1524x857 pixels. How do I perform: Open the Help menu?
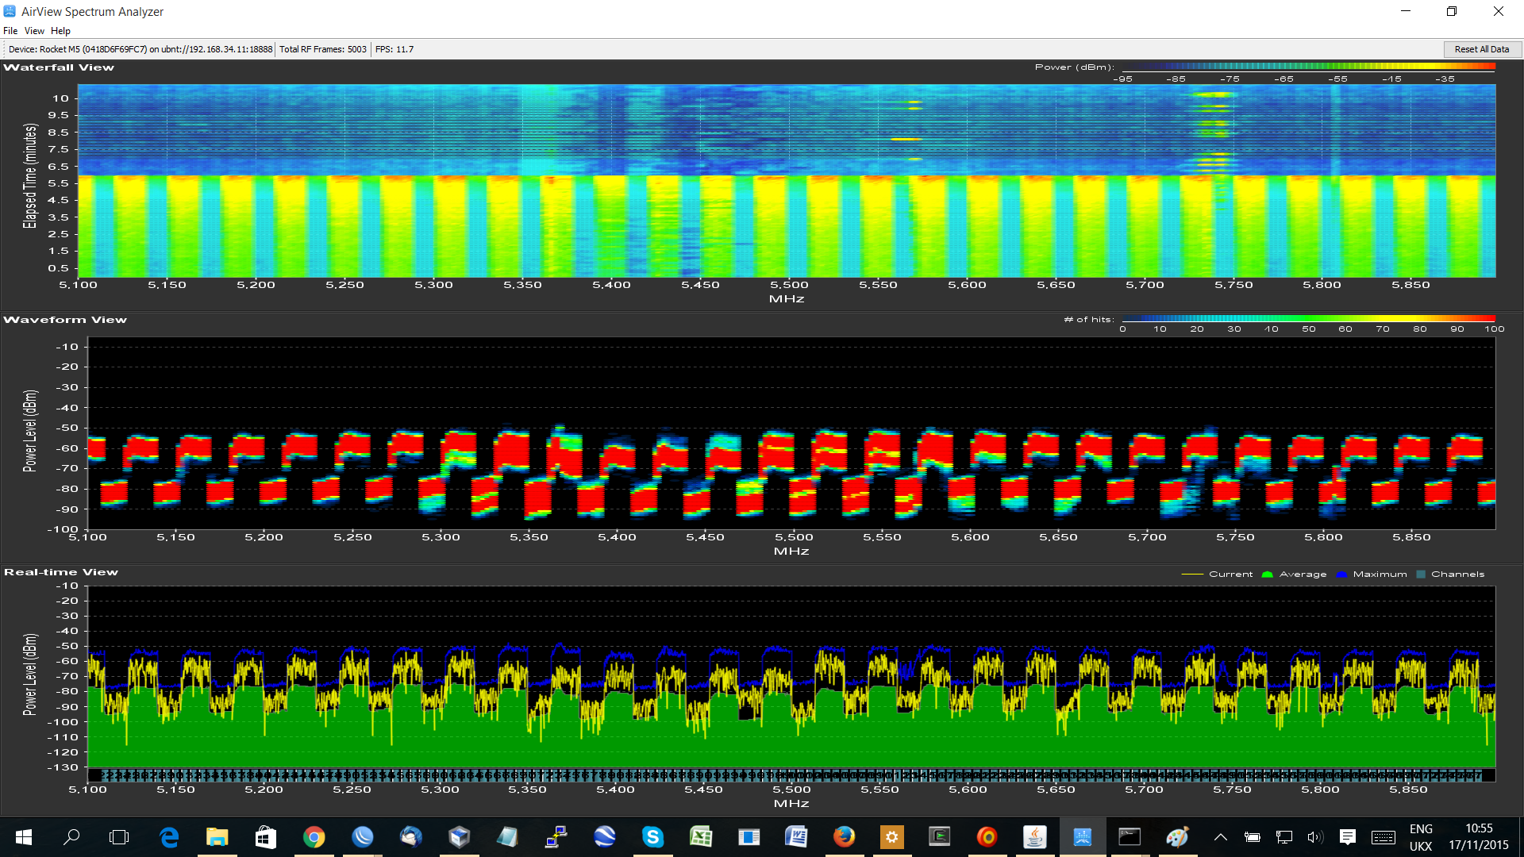coord(60,31)
